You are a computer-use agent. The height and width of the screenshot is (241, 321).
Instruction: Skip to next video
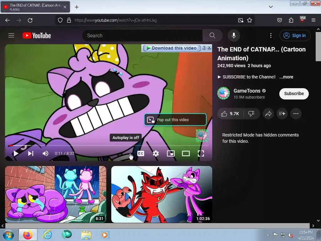pyautogui.click(x=31, y=153)
